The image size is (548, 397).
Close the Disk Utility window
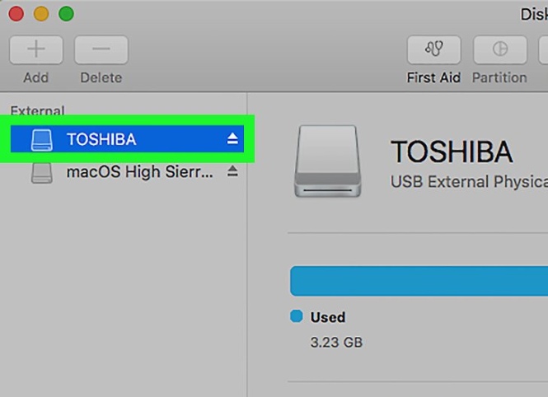(x=15, y=14)
